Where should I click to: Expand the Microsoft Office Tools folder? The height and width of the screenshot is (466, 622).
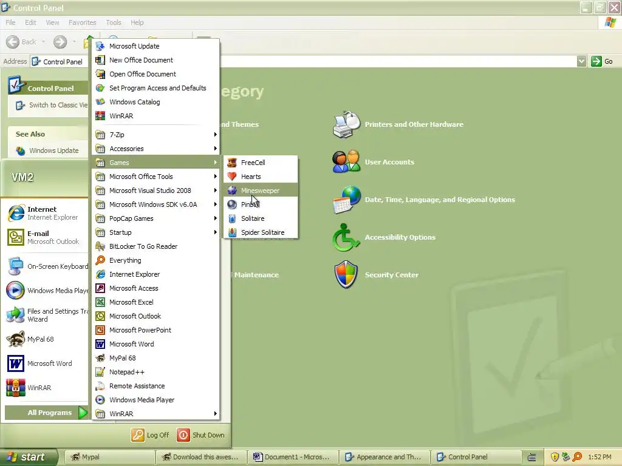[156, 177]
